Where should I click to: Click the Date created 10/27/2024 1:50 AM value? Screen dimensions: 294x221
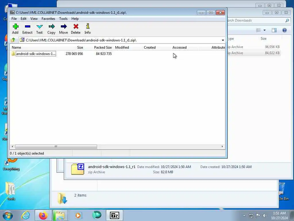(x=237, y=167)
